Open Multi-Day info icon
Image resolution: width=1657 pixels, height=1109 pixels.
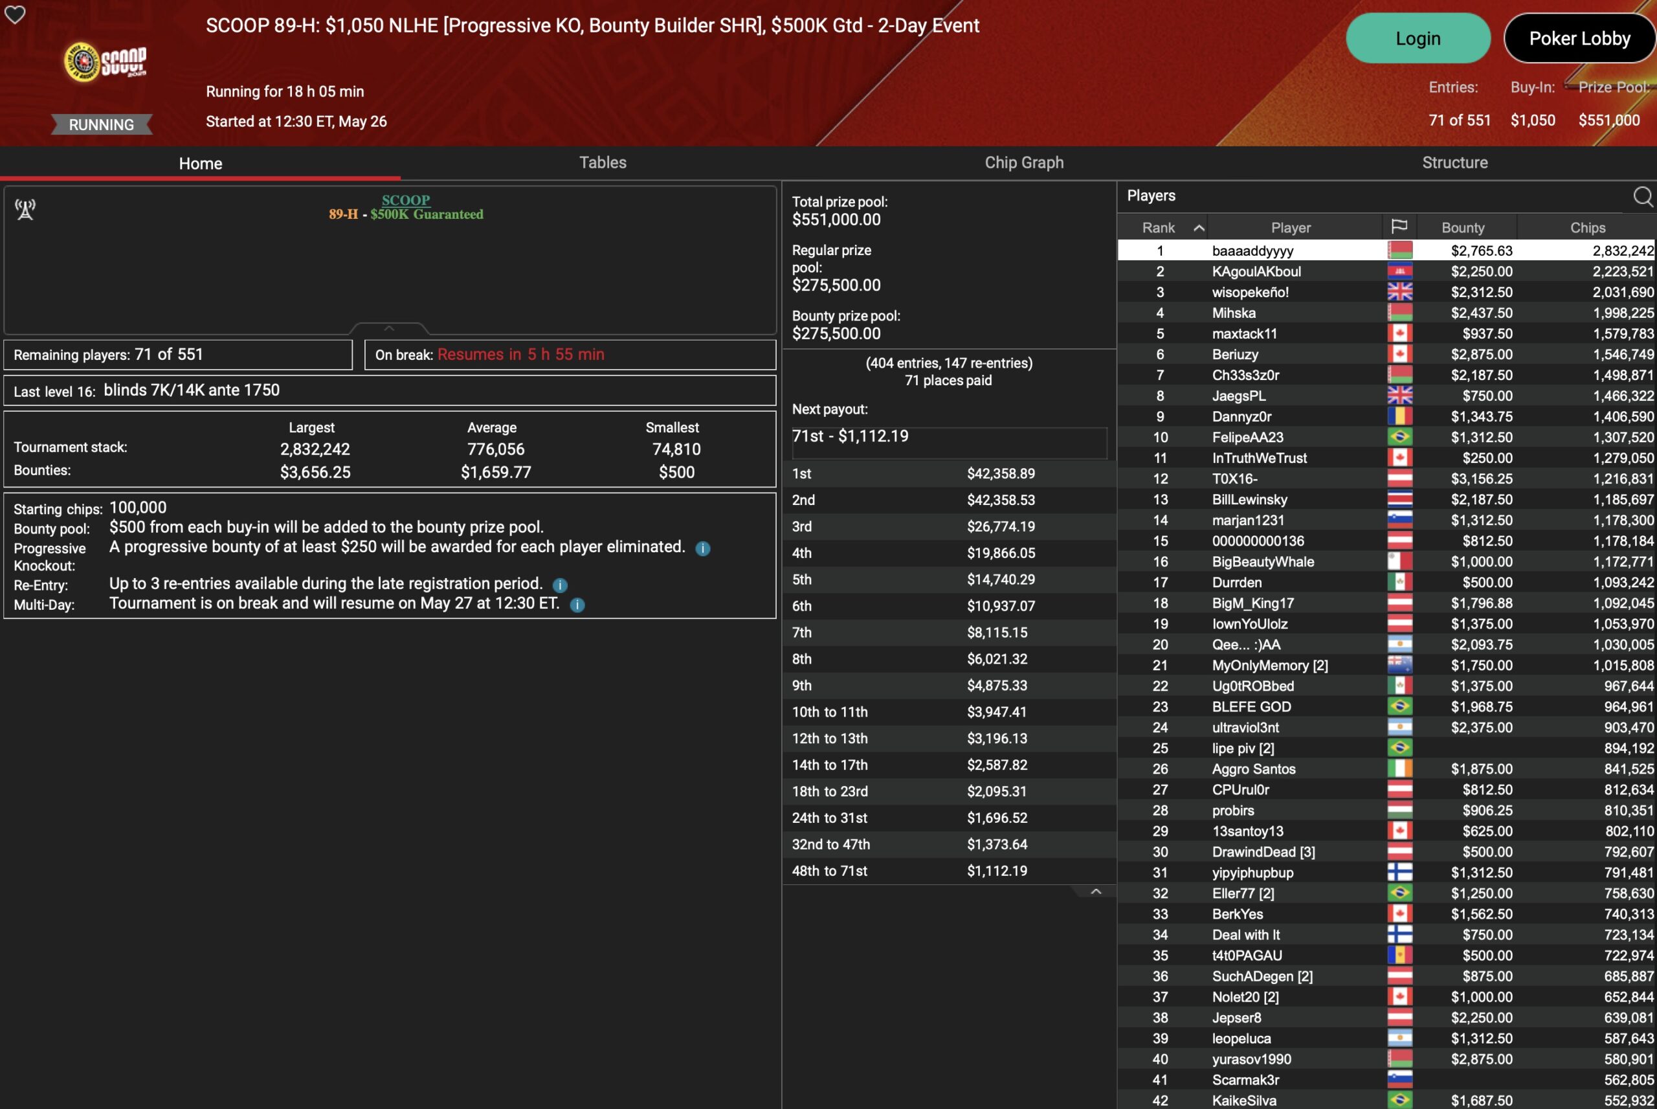click(577, 605)
